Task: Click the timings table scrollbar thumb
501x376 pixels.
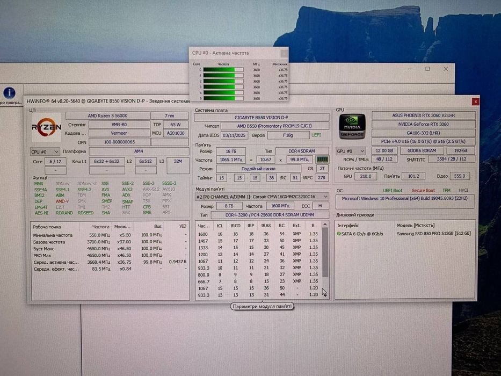Action: [325, 252]
